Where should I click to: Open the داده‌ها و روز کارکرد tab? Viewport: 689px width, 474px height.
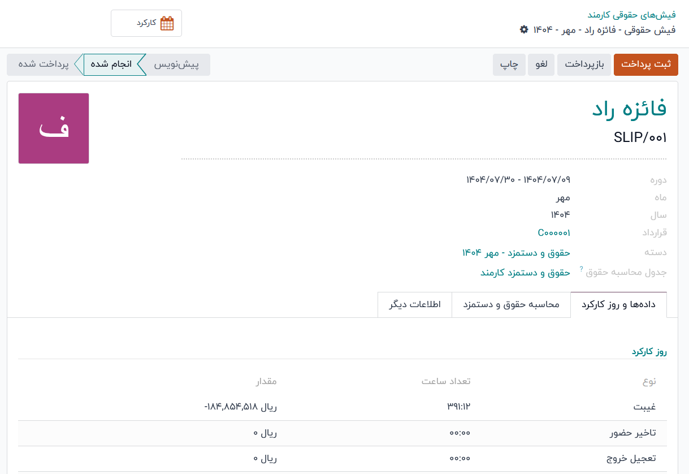click(x=618, y=305)
